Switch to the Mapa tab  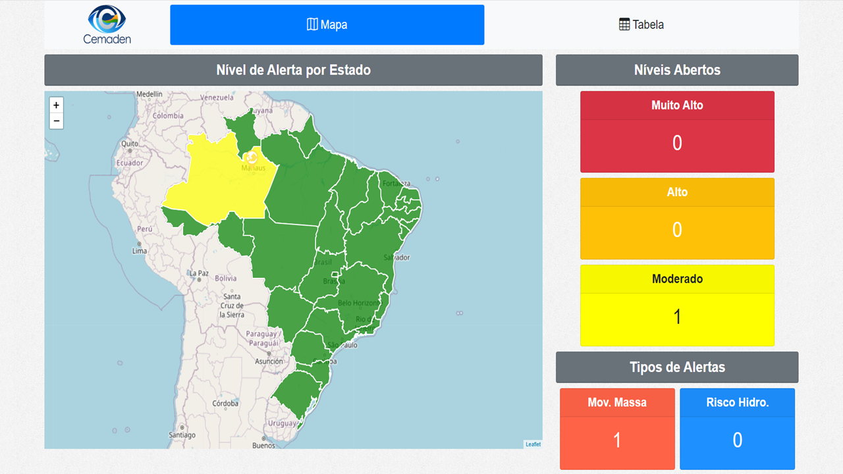[327, 25]
